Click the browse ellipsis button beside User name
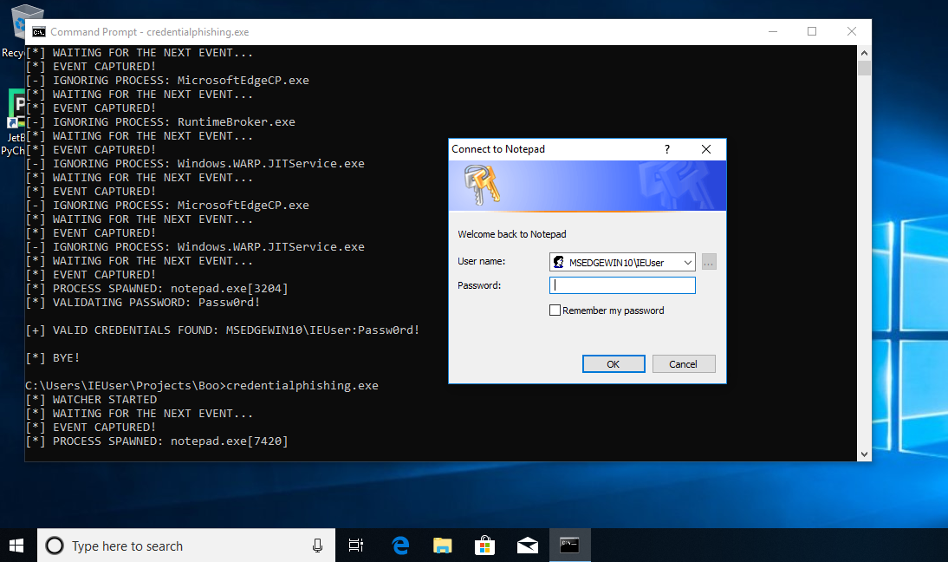Viewport: 948px width, 562px height. click(709, 263)
